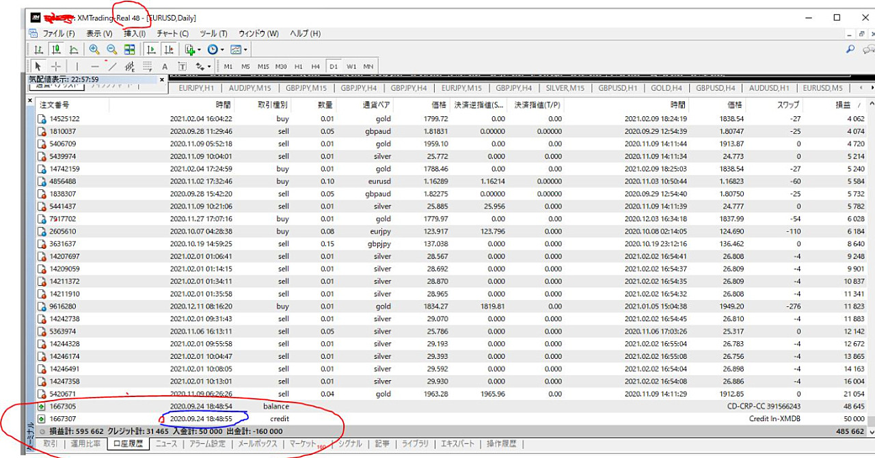Switch to the M1 timeframe
The image size is (875, 458).
(228, 66)
